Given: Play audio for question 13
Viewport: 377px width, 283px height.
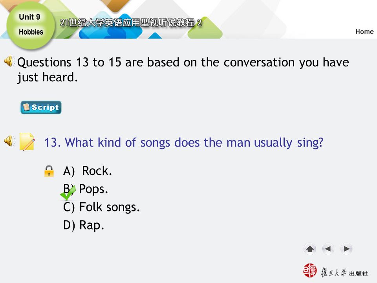Looking at the screenshot, I should 9,141.
